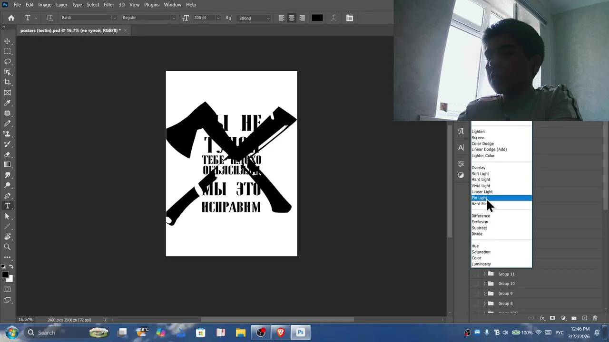The height and width of the screenshot is (342, 609).
Task: Select the Spot Healing Brush tool
Action: click(7, 114)
